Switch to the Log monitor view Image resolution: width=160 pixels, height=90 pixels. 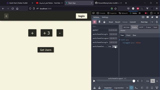(x=119, y=88)
